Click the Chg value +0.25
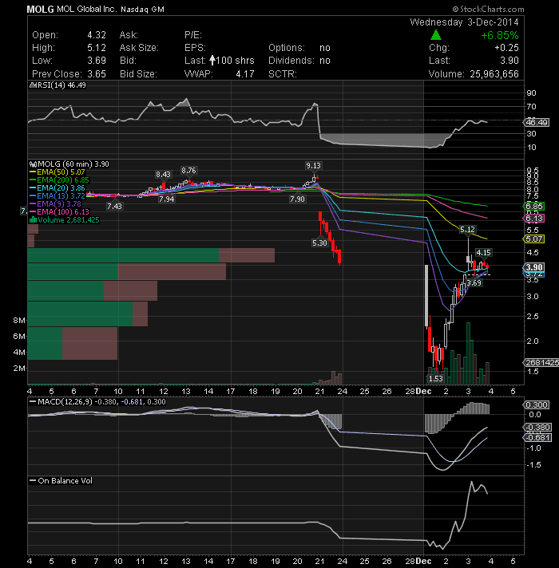559x568 pixels. click(x=506, y=48)
